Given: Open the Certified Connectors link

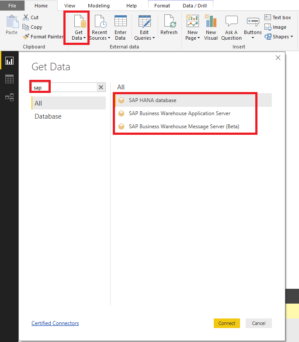Looking at the screenshot, I should (55, 323).
